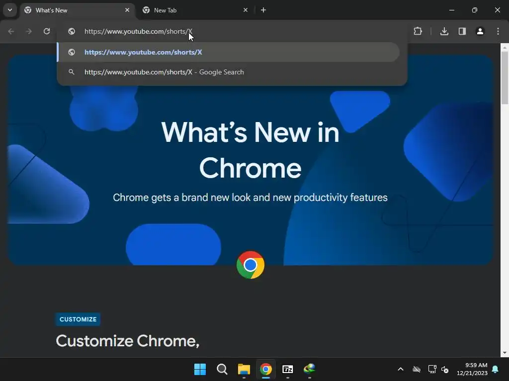
Task: Open the Downloads icon
Action: [444, 31]
